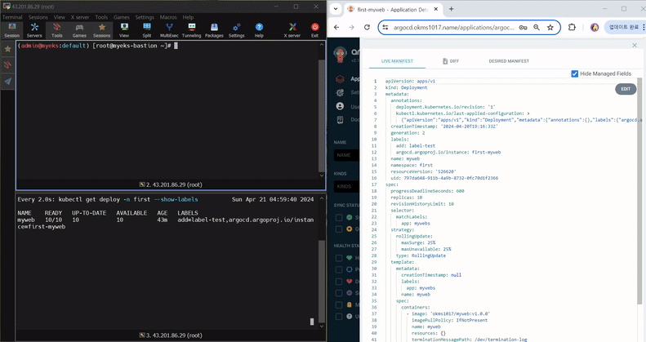The image size is (646, 342).
Task: Click the red Exit power icon
Action: click(314, 30)
